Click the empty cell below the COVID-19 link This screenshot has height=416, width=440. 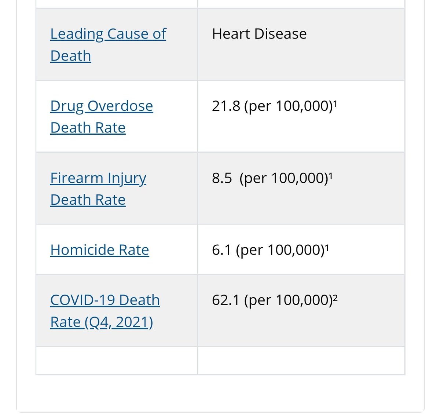(117, 361)
